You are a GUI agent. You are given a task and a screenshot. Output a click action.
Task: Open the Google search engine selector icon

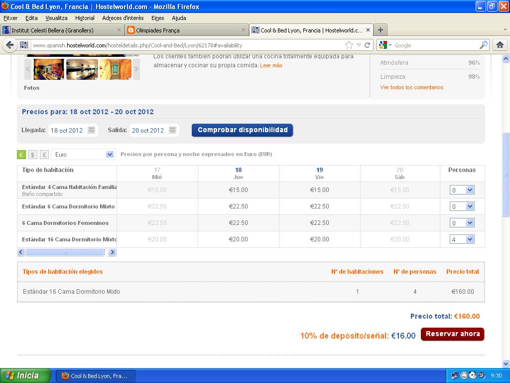[385, 45]
